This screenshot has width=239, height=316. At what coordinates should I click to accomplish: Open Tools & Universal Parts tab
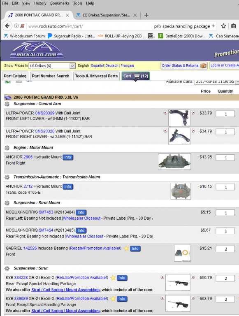[96, 76]
